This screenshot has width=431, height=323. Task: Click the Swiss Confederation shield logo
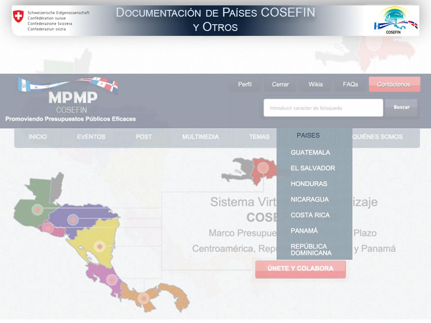18,17
